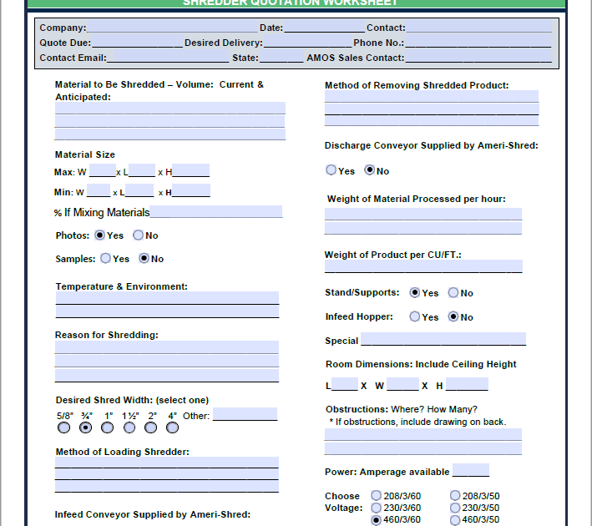Viewport: 592px width, 526px height.
Task: Click the Quote Due field
Action: (138, 41)
